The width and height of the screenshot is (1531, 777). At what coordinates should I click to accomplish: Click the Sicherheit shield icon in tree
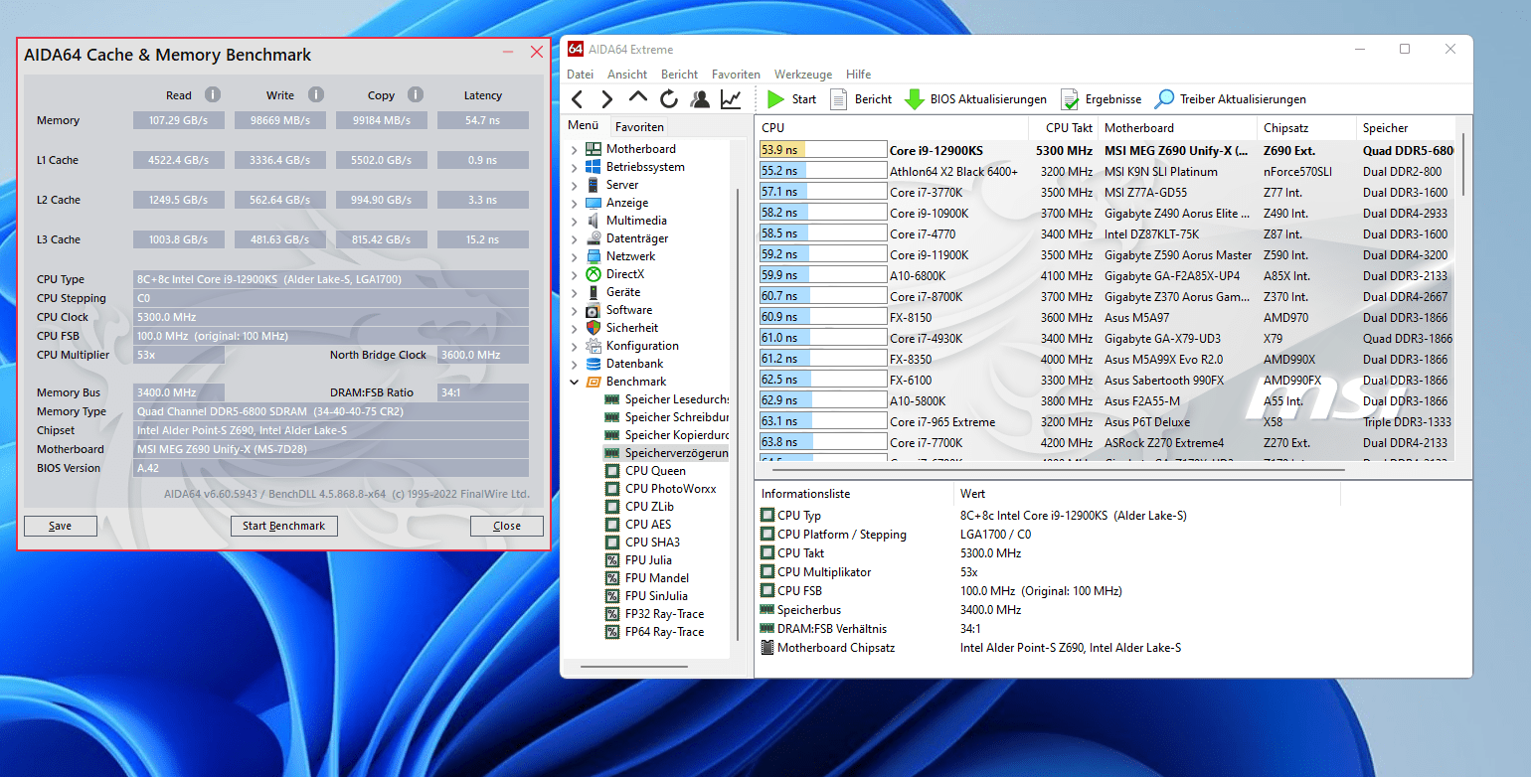(x=593, y=328)
